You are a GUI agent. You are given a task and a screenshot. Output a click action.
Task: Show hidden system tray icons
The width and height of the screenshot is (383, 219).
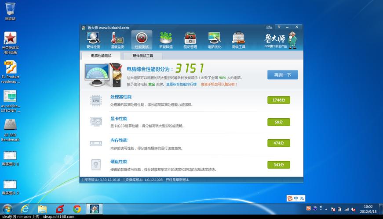tap(326, 209)
